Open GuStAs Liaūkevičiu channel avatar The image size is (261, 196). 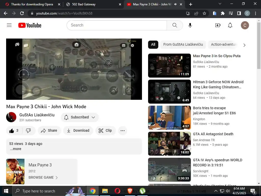[11, 117]
